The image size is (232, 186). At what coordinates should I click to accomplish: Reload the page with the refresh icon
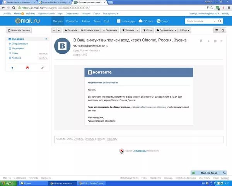(14, 8)
